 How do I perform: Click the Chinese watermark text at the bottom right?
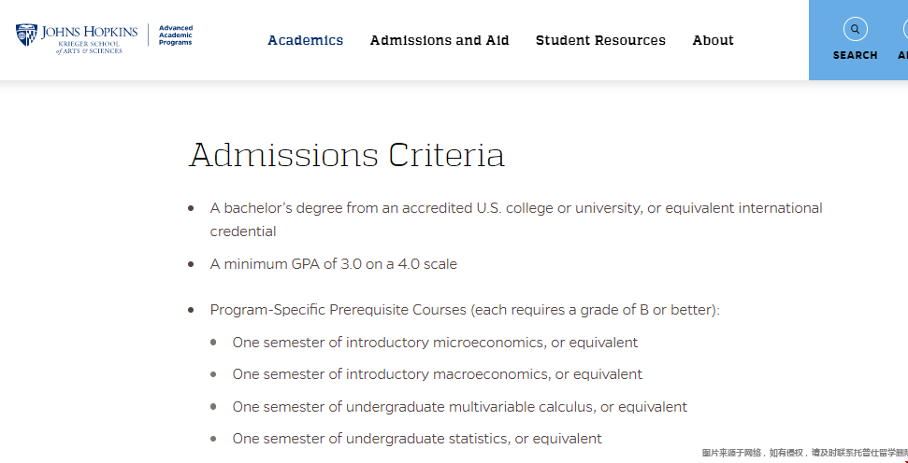coord(804,453)
